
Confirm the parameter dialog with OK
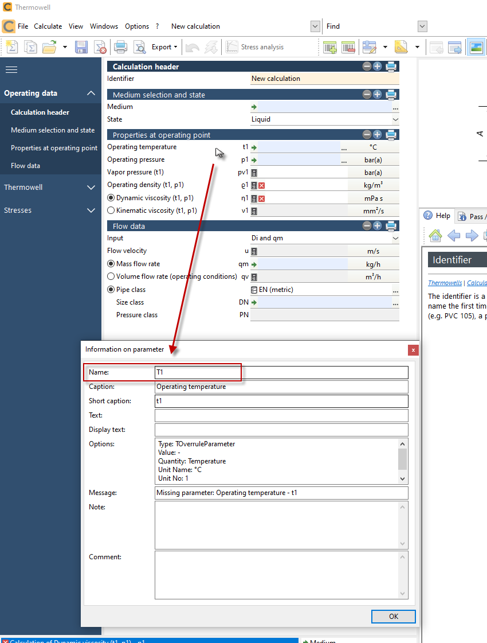[x=393, y=616]
